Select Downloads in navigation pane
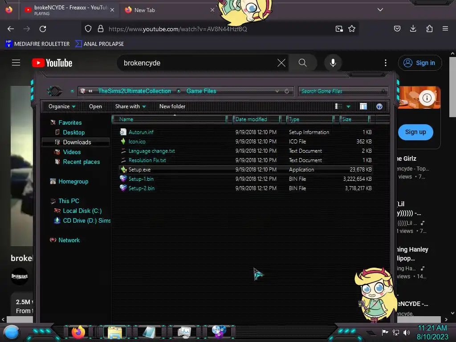 (76, 142)
